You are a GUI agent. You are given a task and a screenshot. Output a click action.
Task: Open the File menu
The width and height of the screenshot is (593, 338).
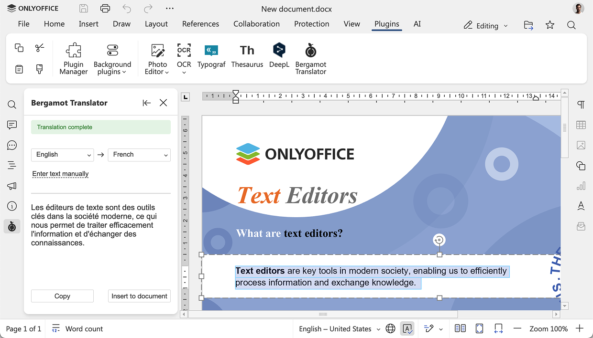point(23,24)
